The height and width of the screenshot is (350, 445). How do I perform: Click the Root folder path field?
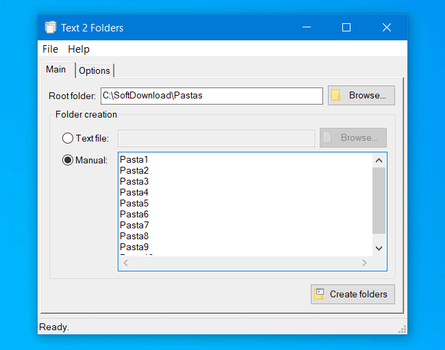[x=211, y=96]
